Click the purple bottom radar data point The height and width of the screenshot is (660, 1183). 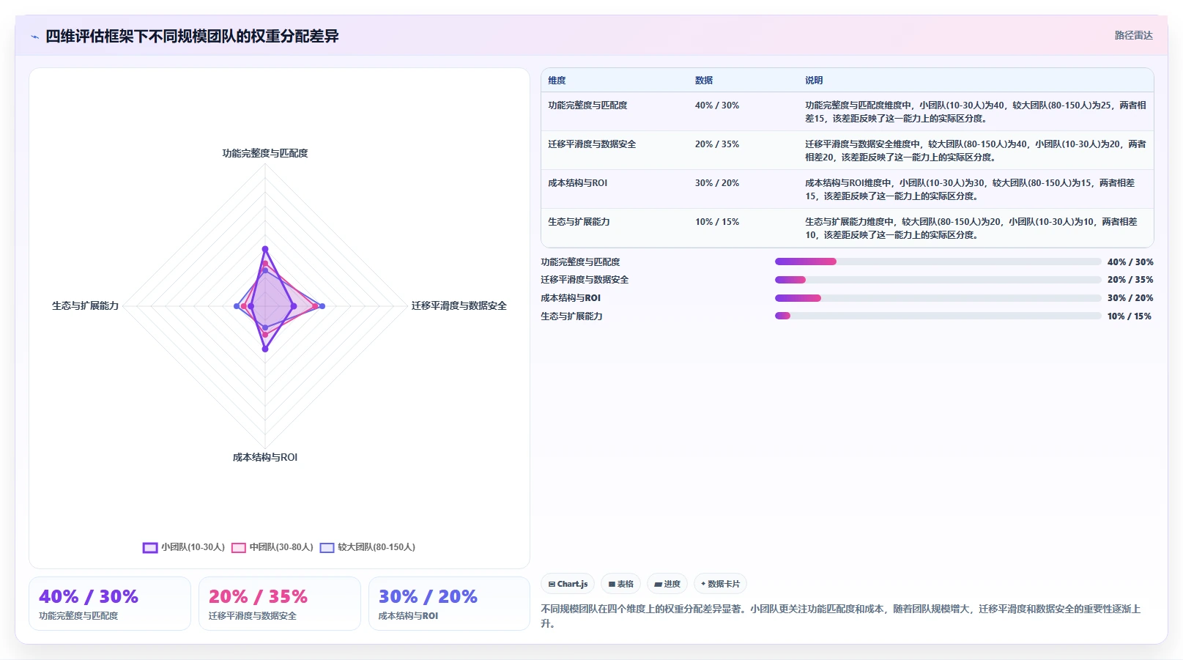[265, 349]
